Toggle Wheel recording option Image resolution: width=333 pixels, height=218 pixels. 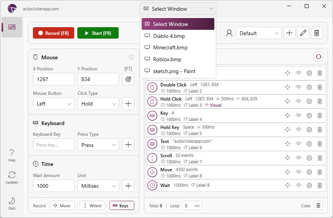click(92, 205)
